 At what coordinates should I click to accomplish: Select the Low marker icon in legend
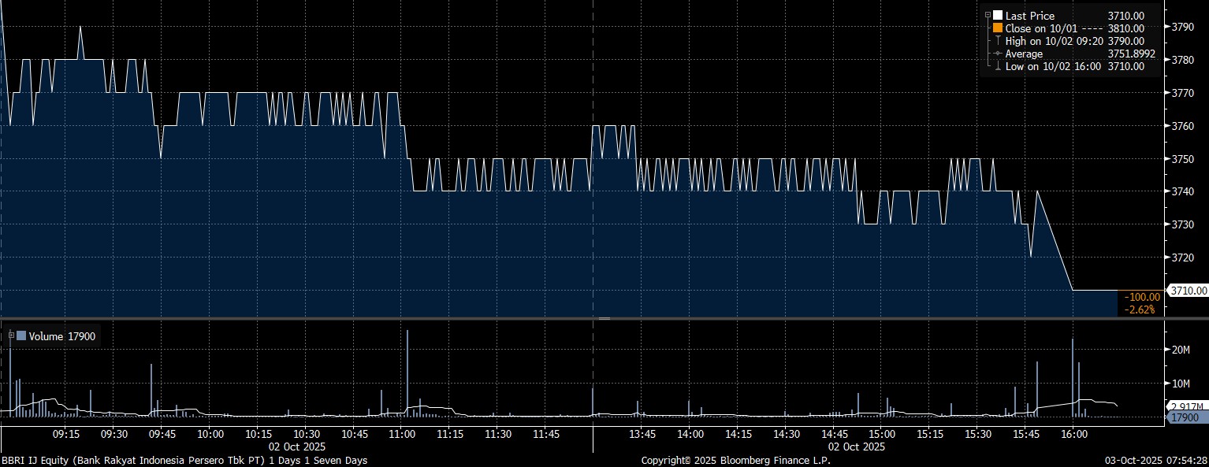coord(998,66)
